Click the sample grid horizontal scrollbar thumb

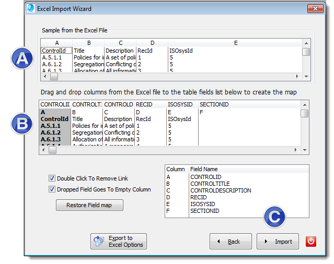[54, 77]
